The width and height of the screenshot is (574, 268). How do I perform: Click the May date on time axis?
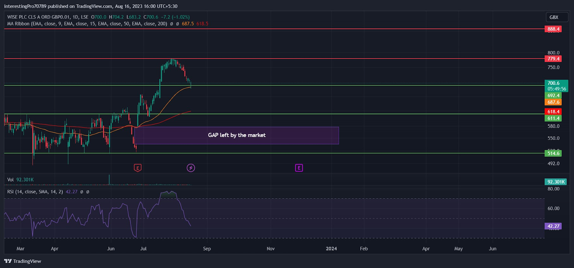[x=458, y=249]
